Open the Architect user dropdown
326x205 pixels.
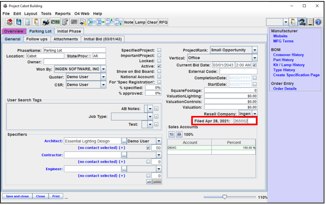click(x=159, y=141)
